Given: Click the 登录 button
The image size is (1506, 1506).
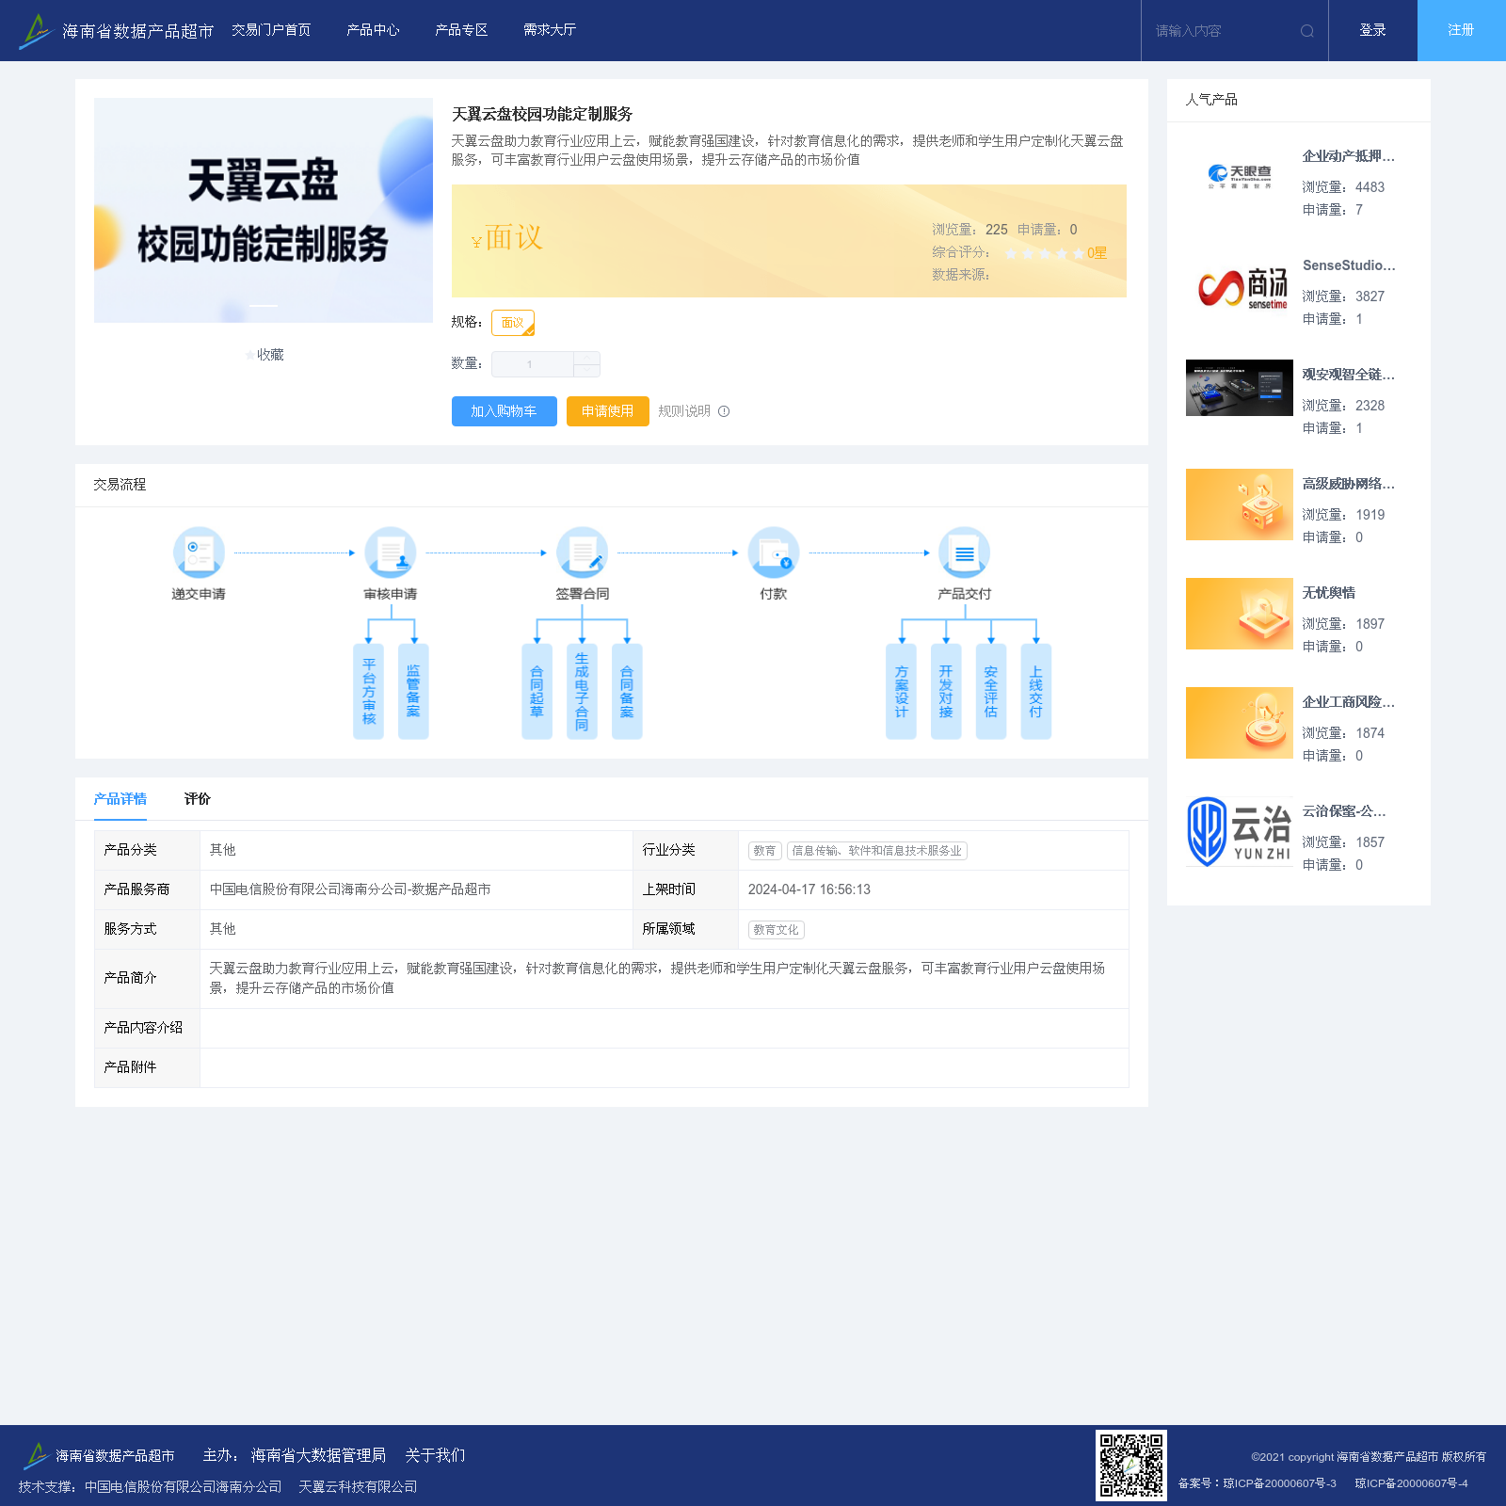Looking at the screenshot, I should tap(1373, 30).
